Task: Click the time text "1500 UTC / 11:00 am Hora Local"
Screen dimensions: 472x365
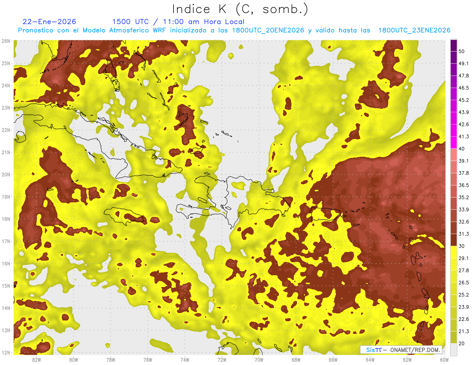Action: [178, 22]
